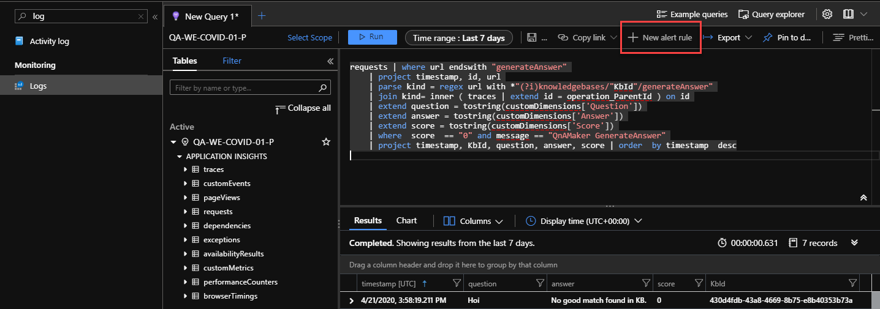Select the dependencies table
880x309 pixels.
pyautogui.click(x=227, y=226)
